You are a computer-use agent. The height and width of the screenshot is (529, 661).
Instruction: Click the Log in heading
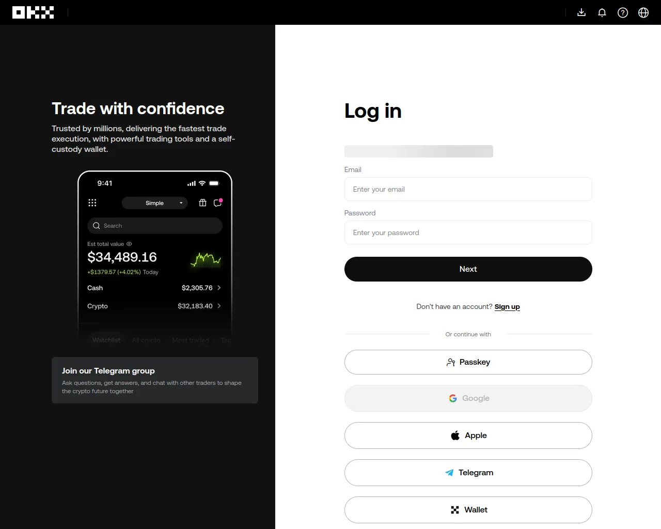pos(373,112)
